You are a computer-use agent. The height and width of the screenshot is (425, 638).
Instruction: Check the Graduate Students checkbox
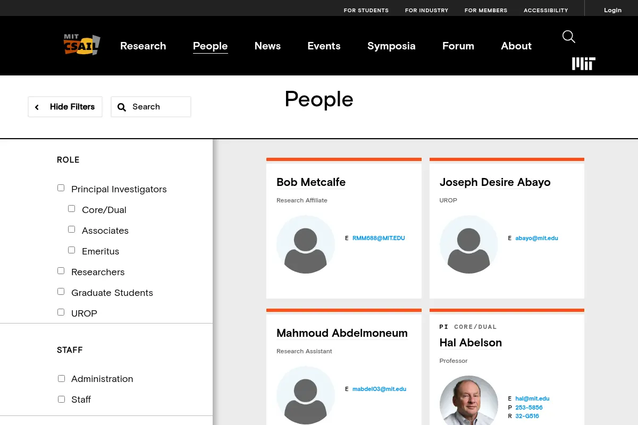click(x=61, y=292)
